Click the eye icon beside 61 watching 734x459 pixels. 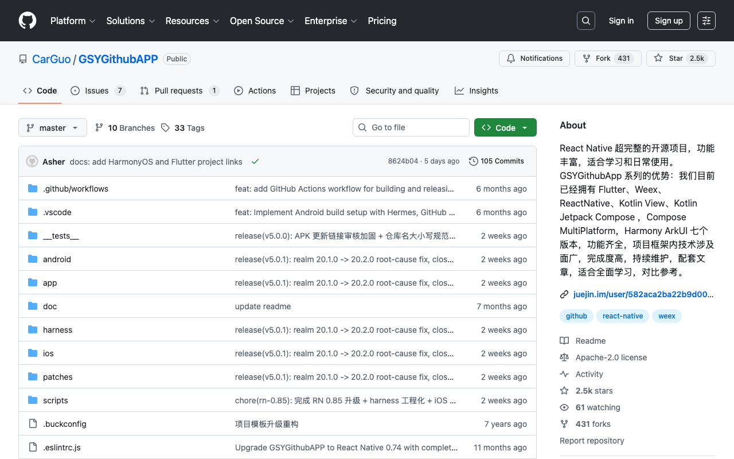[564, 407]
